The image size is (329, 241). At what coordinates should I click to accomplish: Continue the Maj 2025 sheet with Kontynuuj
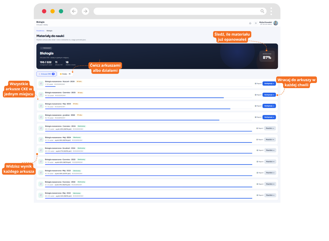click(269, 106)
